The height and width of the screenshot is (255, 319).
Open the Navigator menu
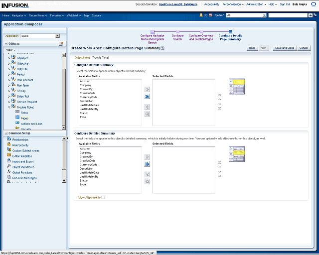(x=19, y=15)
